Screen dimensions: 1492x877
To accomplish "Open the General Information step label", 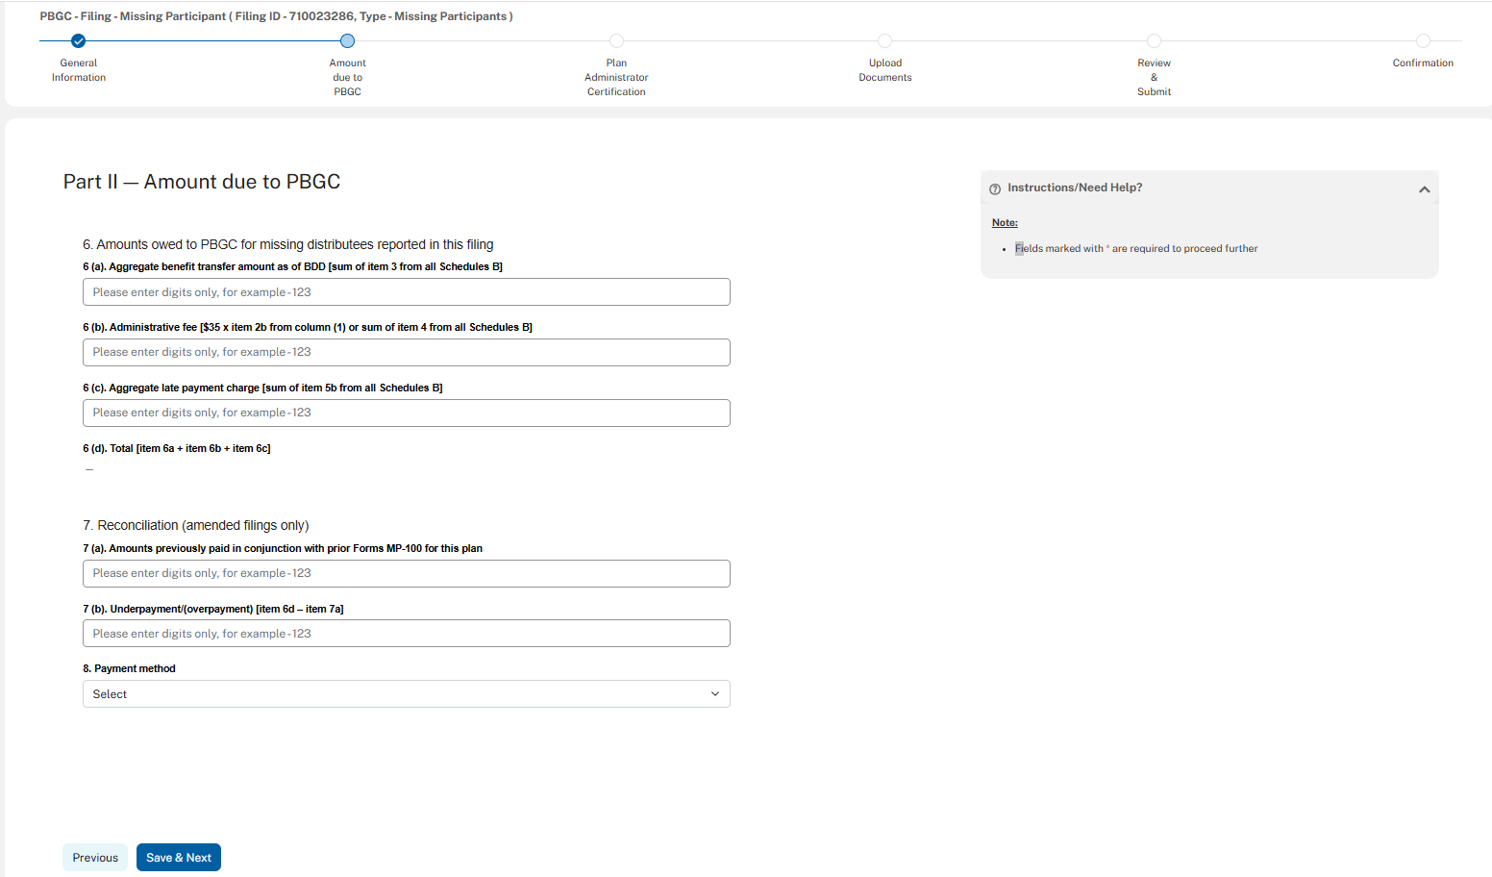I will tap(79, 70).
